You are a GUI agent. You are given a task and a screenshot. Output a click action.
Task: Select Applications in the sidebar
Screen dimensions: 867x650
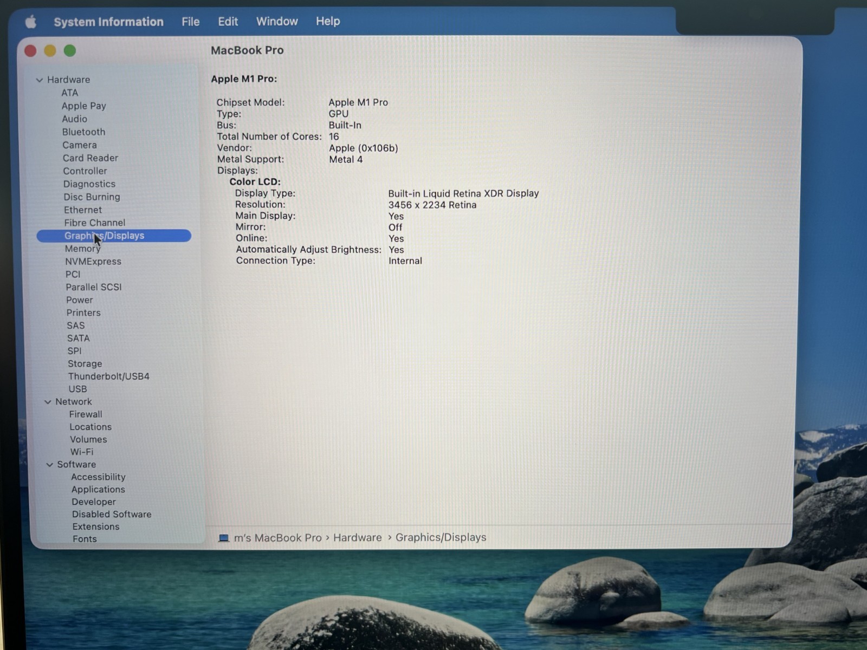tap(98, 489)
